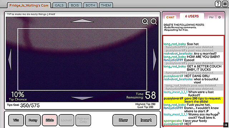229x128 pixels.
Task: Switch to the BOTH tab
Action: (91, 5)
